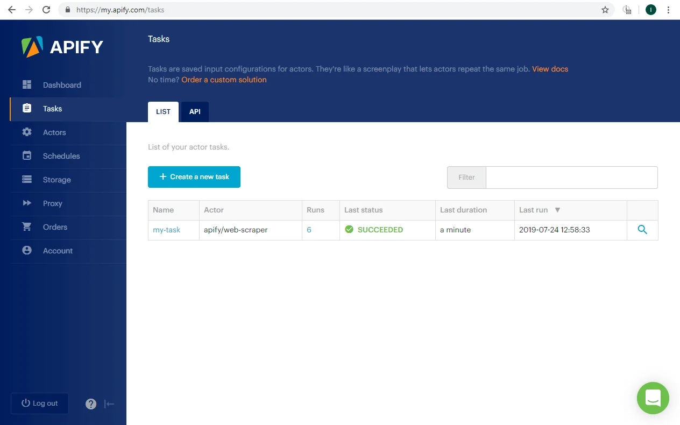680x425 pixels.
Task: Click the SUCCEEDED status text
Action: click(x=380, y=230)
